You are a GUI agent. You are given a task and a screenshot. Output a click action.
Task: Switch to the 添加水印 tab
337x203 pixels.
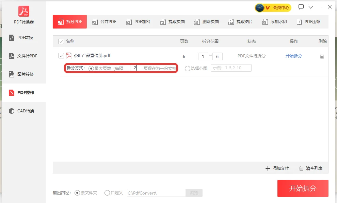point(274,22)
